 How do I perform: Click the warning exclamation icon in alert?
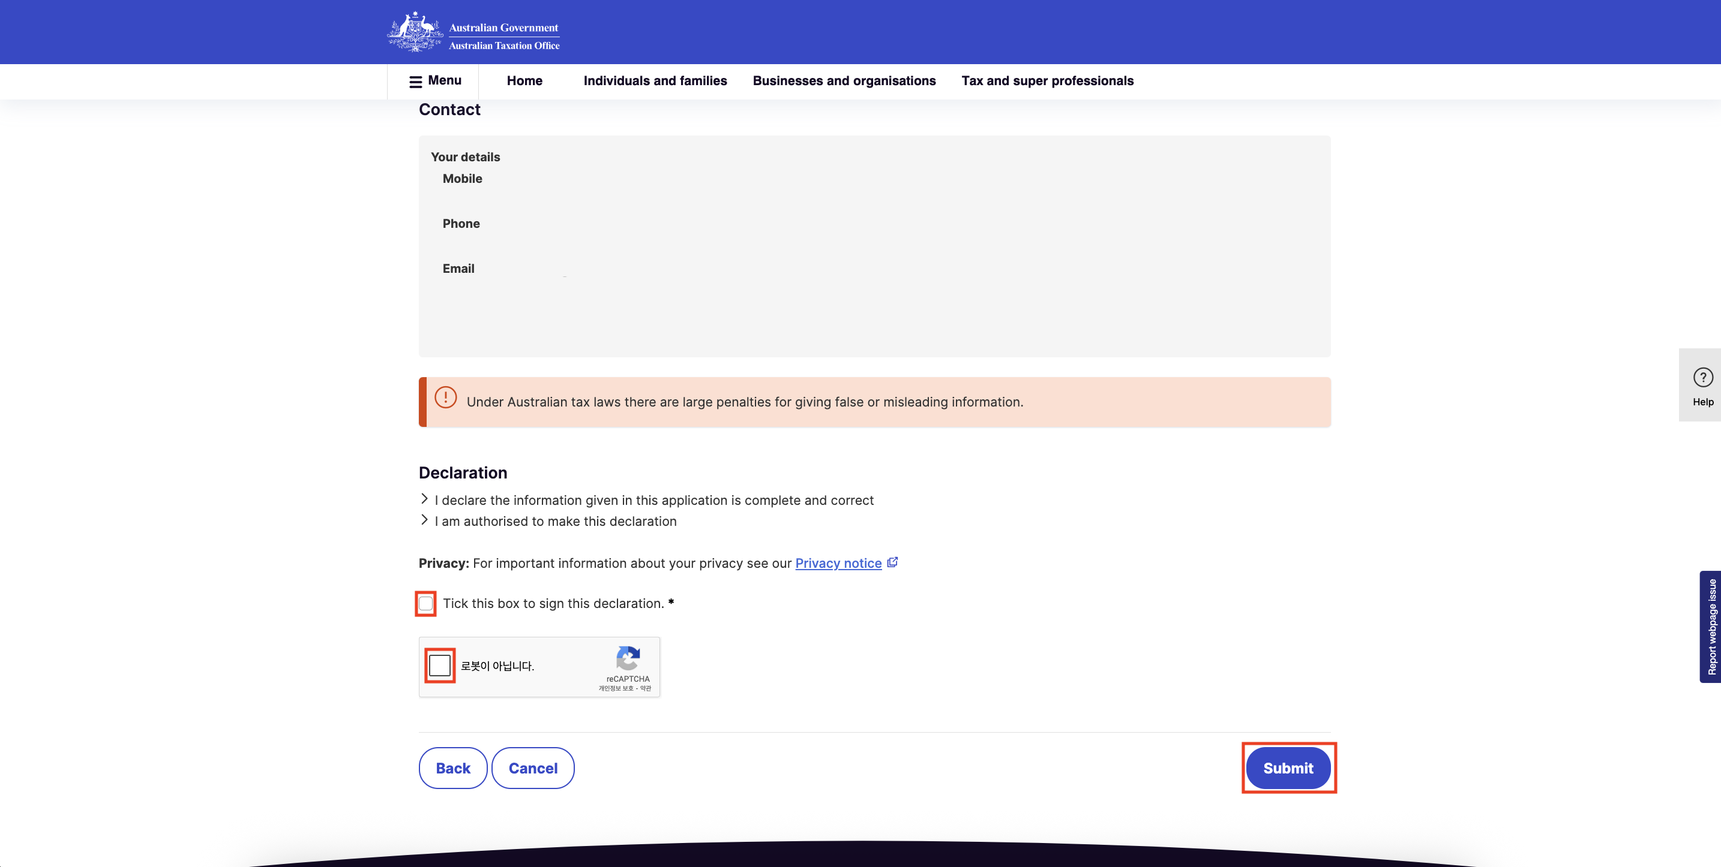click(446, 397)
